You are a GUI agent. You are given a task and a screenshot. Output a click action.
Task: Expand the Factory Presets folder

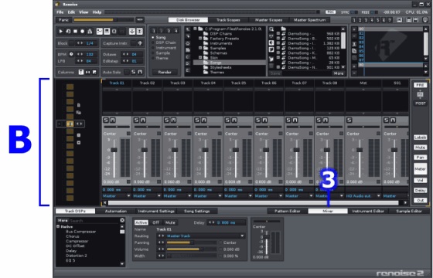point(200,39)
